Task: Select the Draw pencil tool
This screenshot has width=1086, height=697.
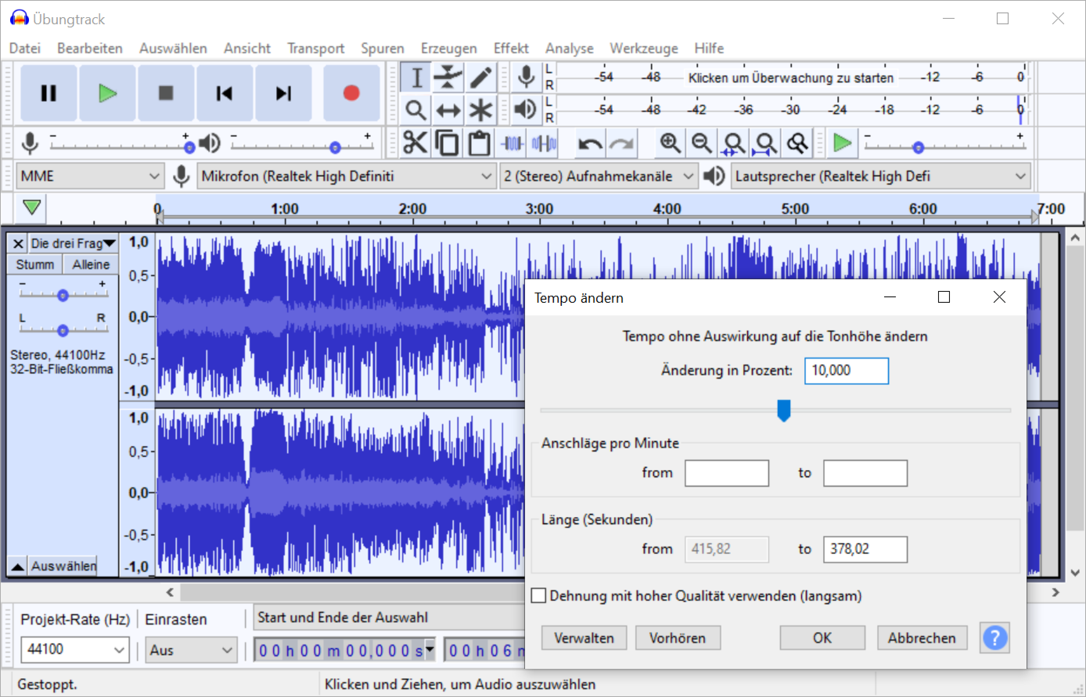Action: 480,77
